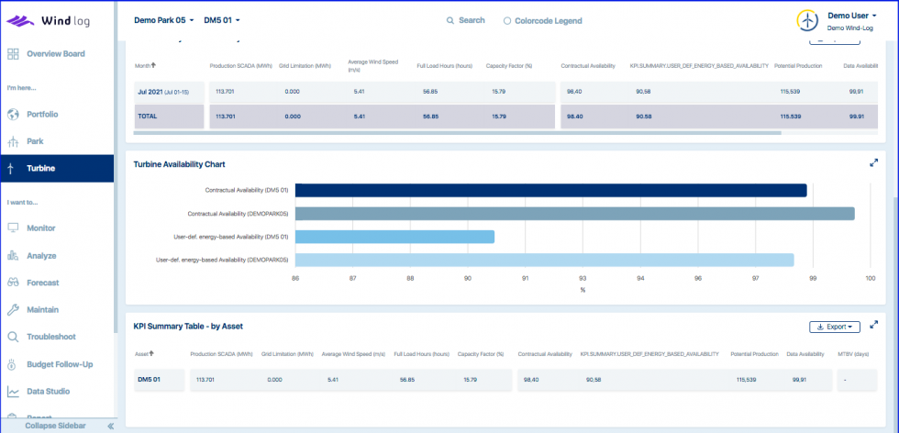The width and height of the screenshot is (899, 433).
Task: Go to Overview Board menu item
Action: [x=55, y=54]
